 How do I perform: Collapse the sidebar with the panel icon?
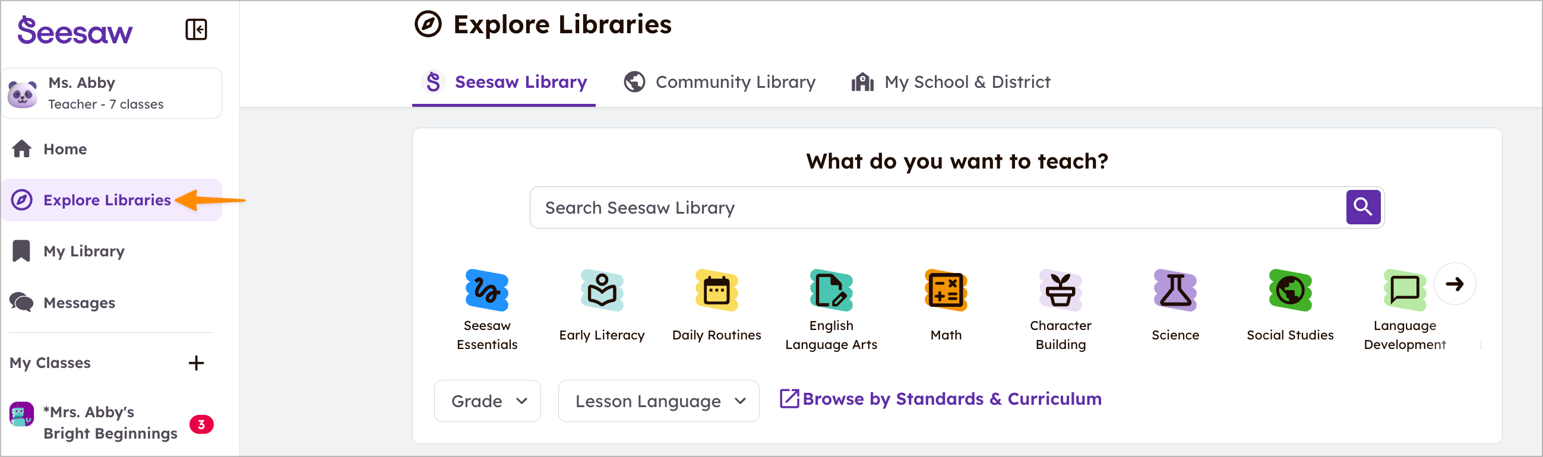point(196,29)
